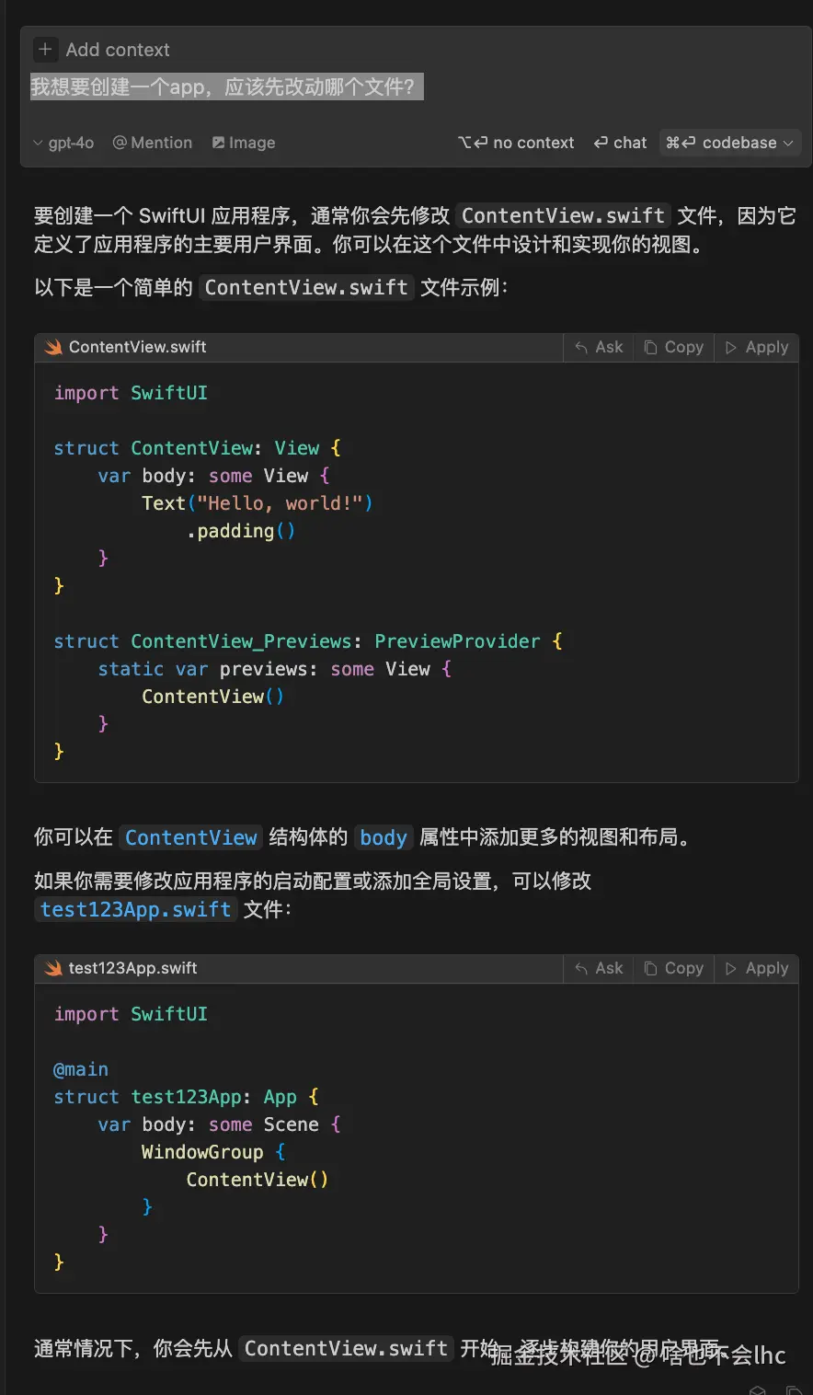Click the @ Mention button
This screenshot has height=1395, width=813.
pyautogui.click(x=153, y=143)
